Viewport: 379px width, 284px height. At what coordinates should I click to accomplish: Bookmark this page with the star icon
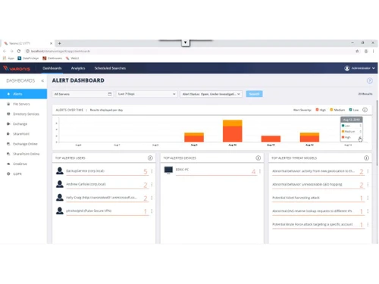pyautogui.click(x=357, y=51)
